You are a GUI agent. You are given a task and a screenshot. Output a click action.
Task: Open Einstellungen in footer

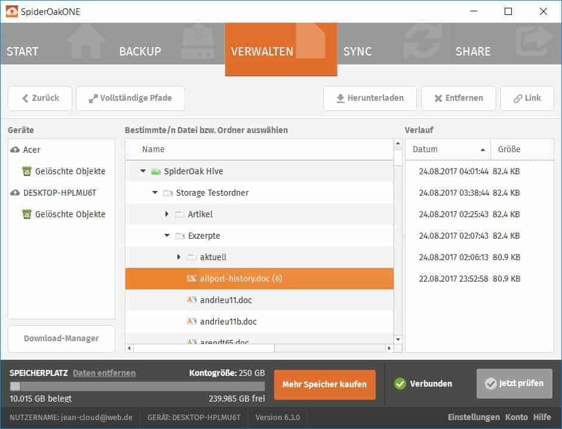point(474,417)
